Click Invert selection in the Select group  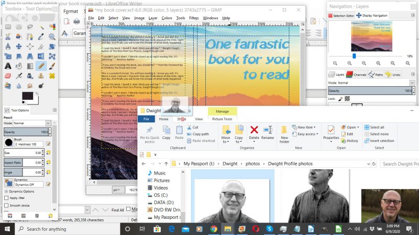point(382,140)
